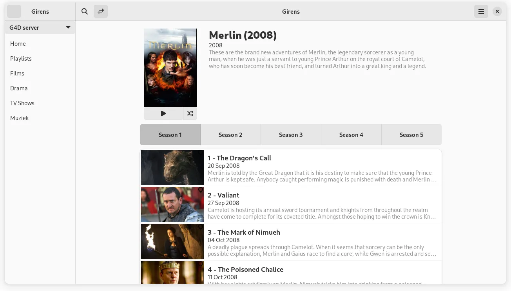
Task: Select the Season 3 toggle
Action: [x=291, y=135]
